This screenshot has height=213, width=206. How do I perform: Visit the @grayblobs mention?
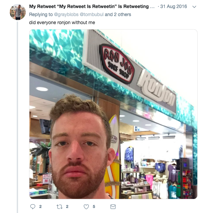(66, 14)
